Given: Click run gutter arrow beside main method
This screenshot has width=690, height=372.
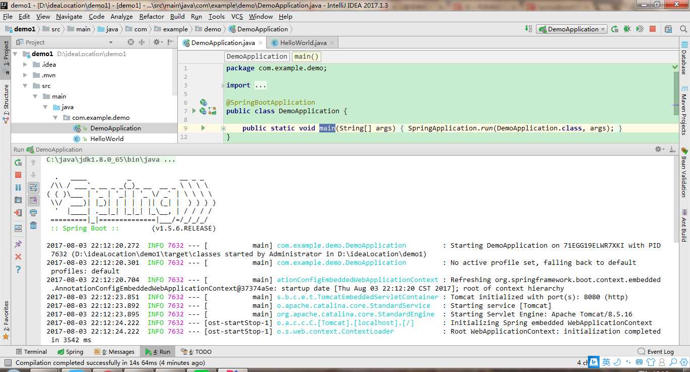Looking at the screenshot, I should 203,128.
